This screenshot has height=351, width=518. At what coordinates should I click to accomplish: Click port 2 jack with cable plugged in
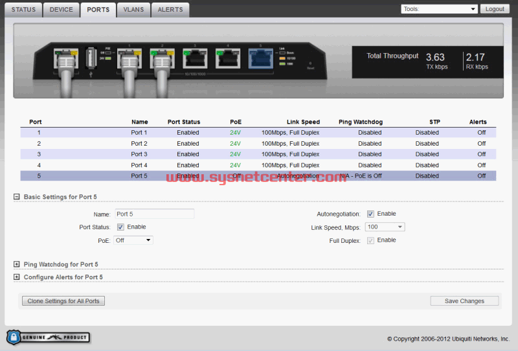point(160,58)
